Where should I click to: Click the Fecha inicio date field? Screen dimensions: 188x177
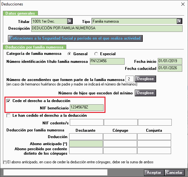click(170, 61)
